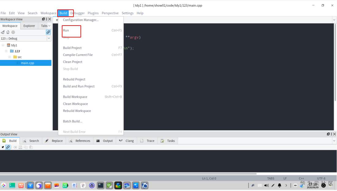
Task: Click the notification bell tray icon
Action: pyautogui.click(x=279, y=185)
